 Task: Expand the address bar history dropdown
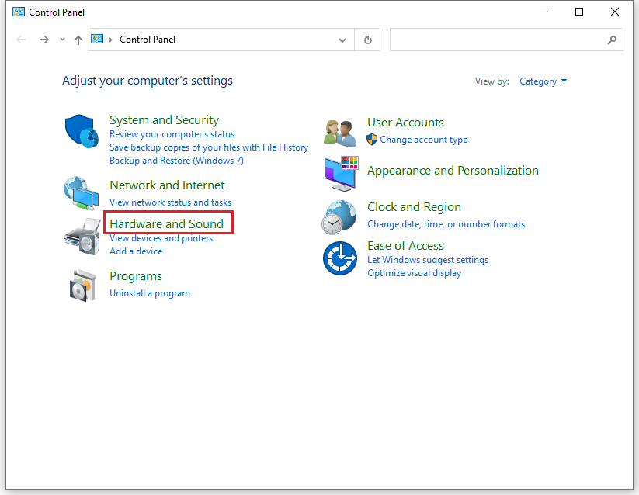coord(342,39)
